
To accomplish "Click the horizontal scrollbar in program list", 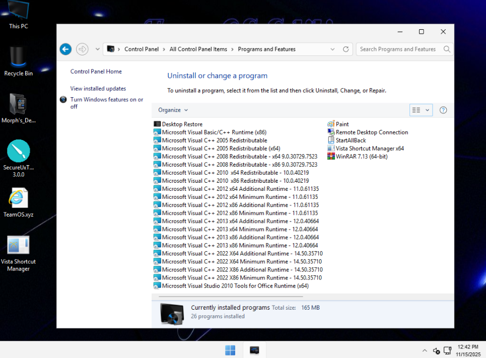I will click(231, 297).
